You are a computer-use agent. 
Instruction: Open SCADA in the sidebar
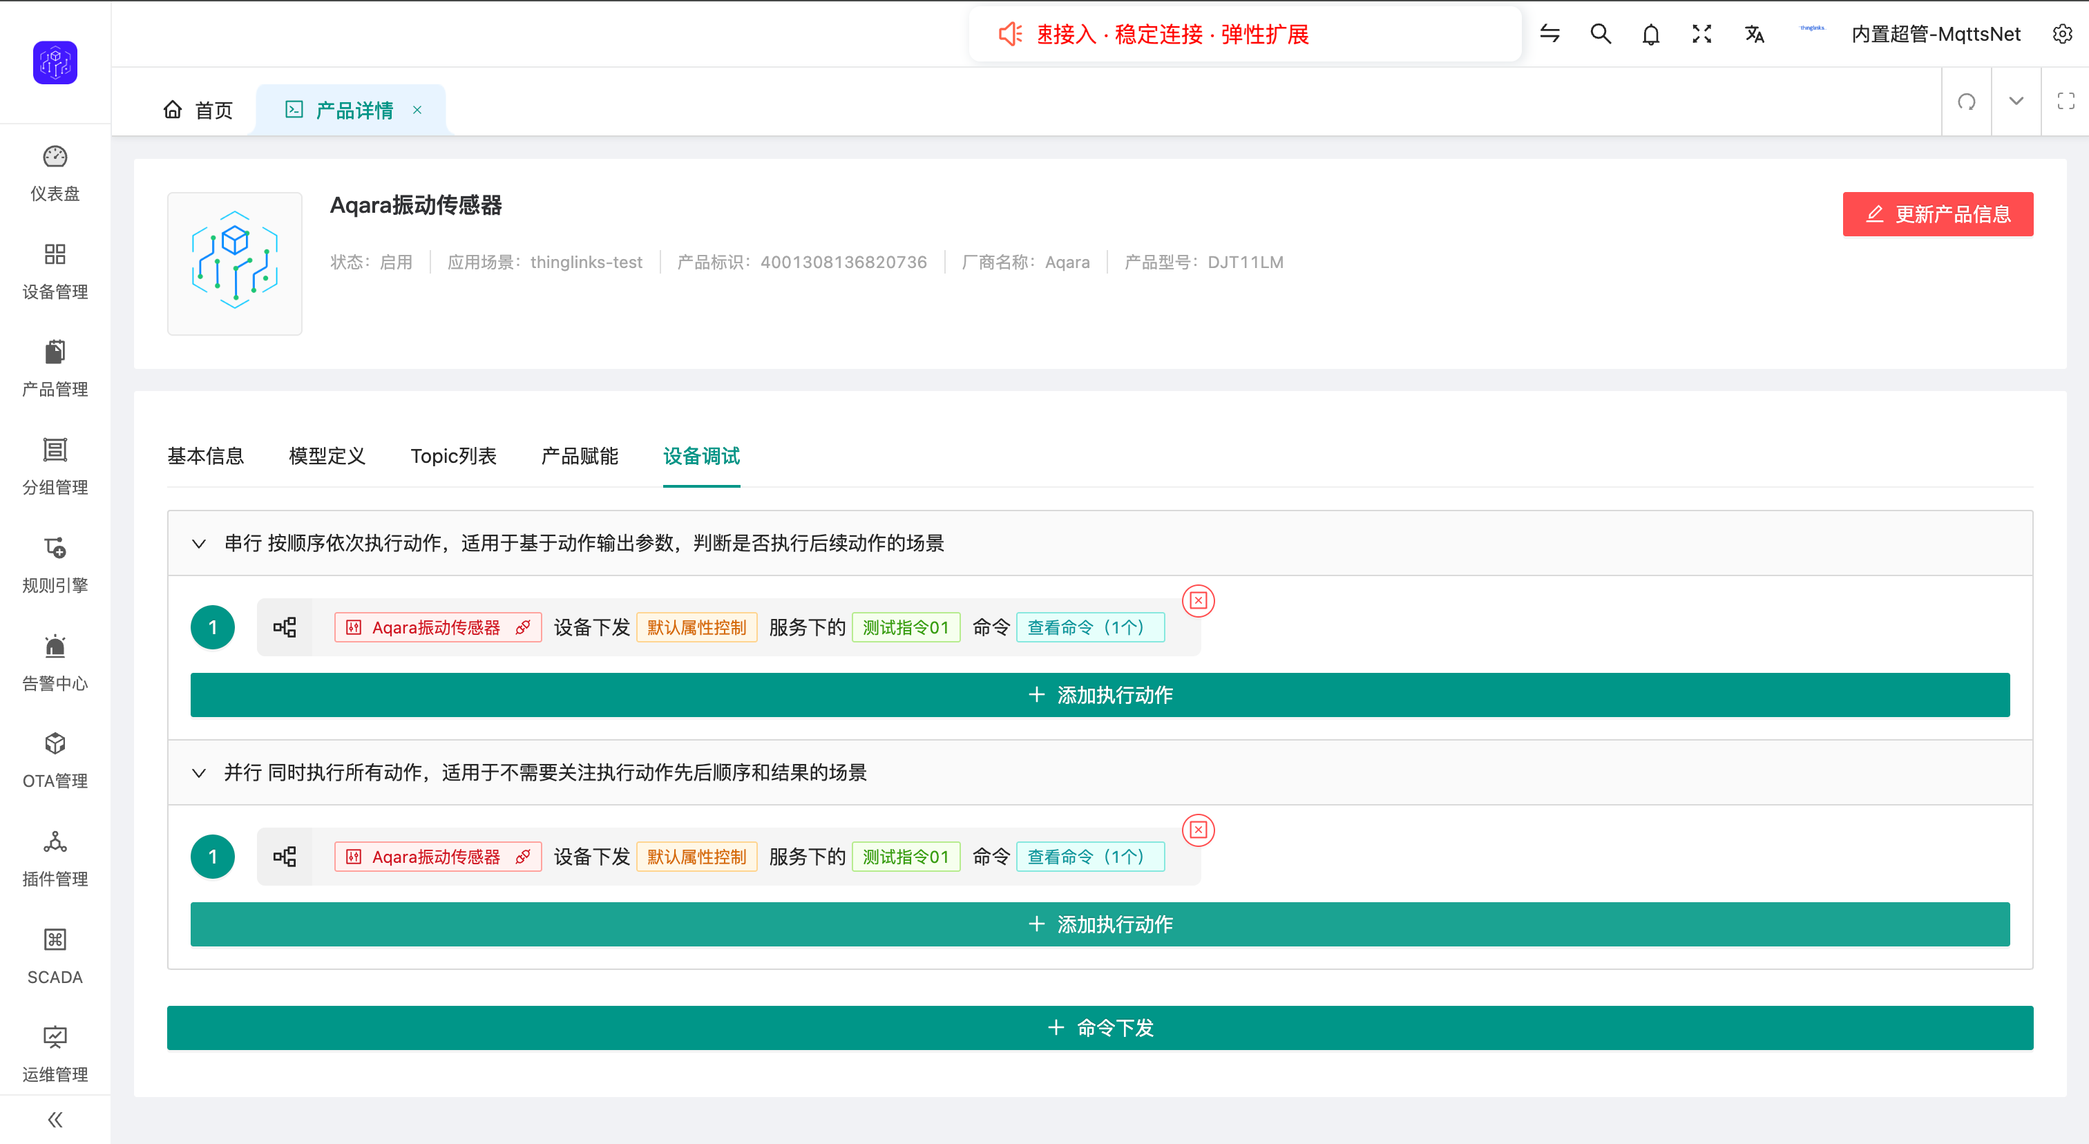pos(55,956)
